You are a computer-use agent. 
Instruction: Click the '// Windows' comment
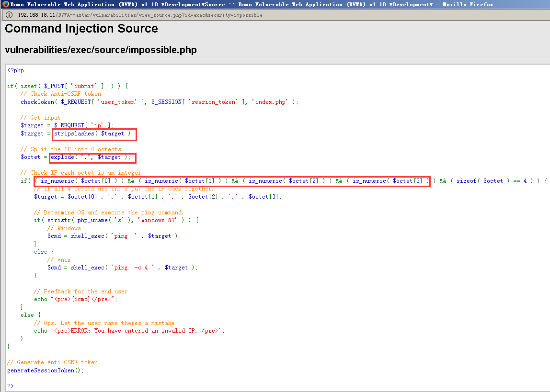64,228
